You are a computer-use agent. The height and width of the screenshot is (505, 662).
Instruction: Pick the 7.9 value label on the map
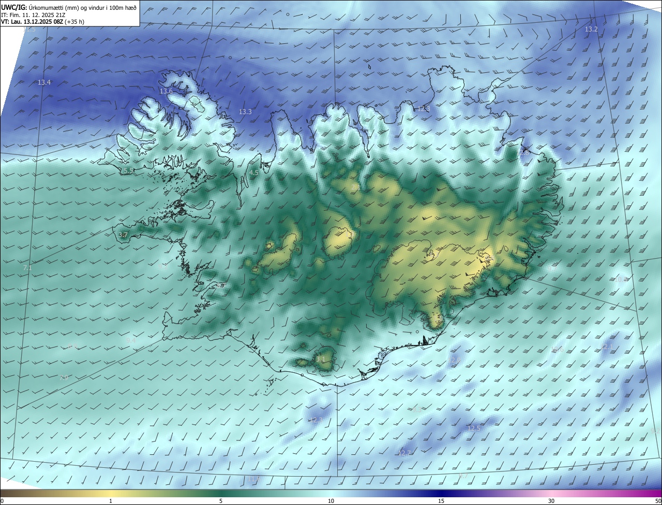(x=64, y=378)
